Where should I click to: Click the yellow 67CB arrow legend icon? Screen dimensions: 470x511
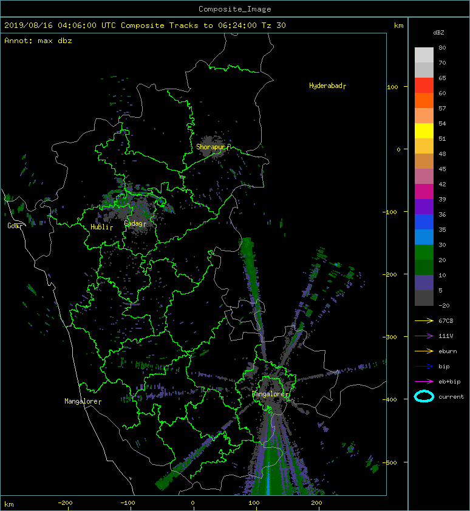[424, 321]
